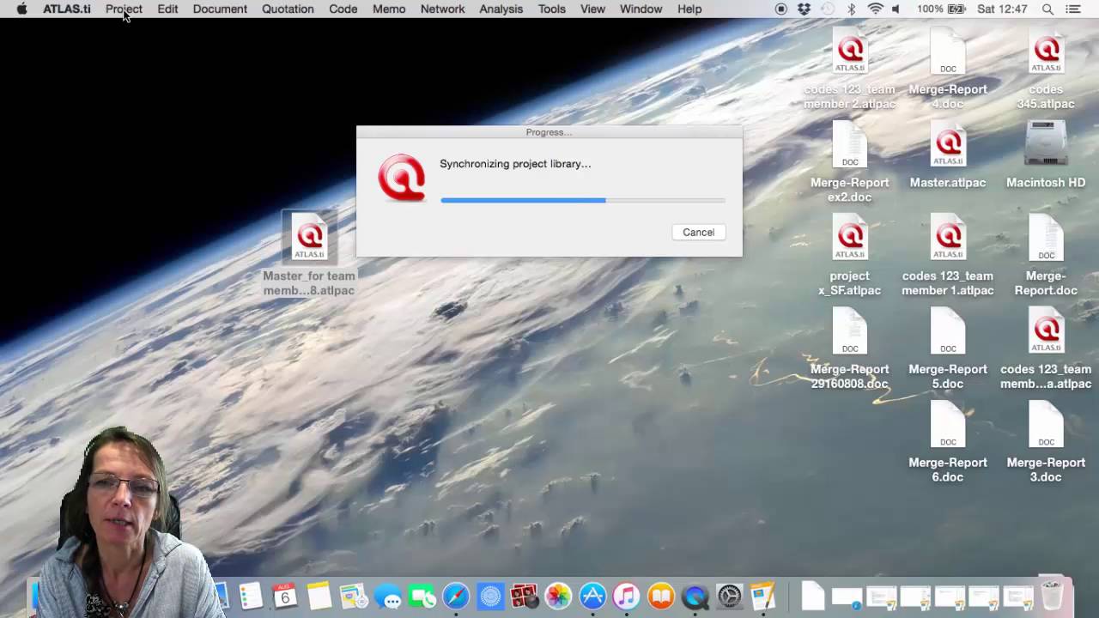Click the 'Sat 12:47' clock
The width and height of the screenshot is (1099, 618).
click(1001, 9)
